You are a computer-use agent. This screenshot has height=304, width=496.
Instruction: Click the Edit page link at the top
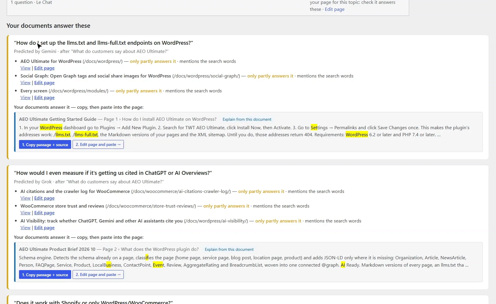[x=334, y=9]
